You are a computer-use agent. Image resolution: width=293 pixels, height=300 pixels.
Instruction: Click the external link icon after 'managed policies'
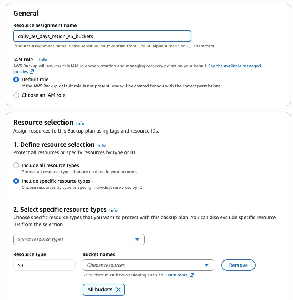coord(32,72)
